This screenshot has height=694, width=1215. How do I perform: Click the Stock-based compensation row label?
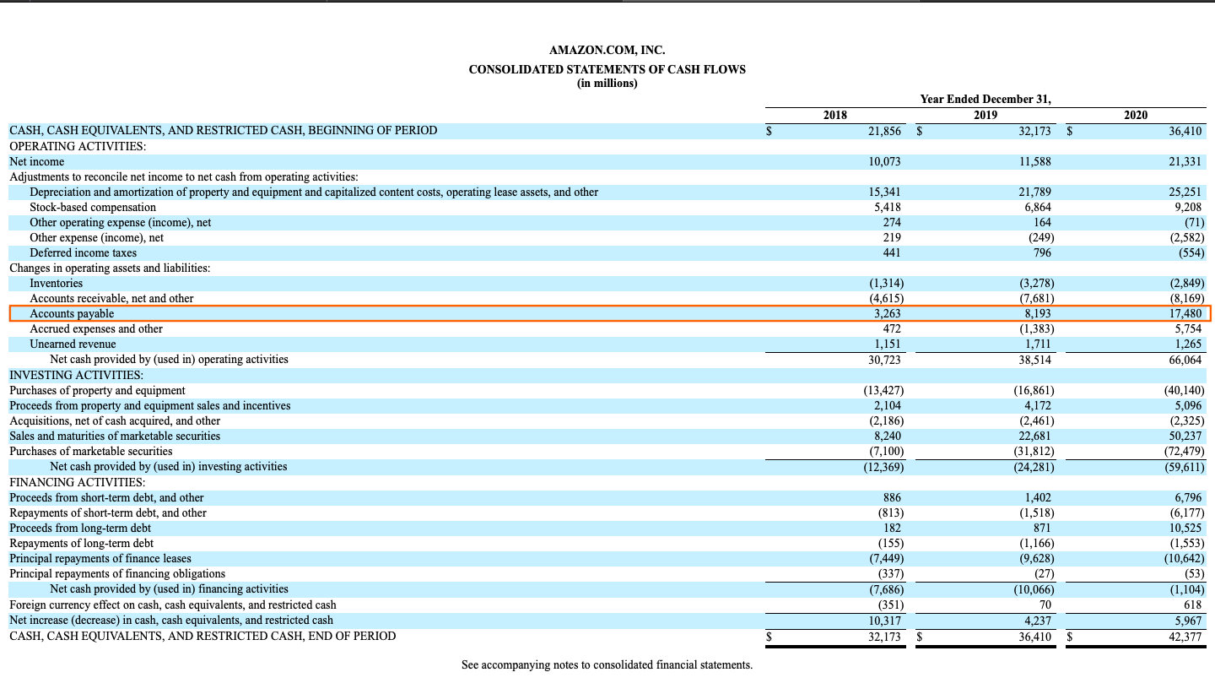tap(93, 207)
